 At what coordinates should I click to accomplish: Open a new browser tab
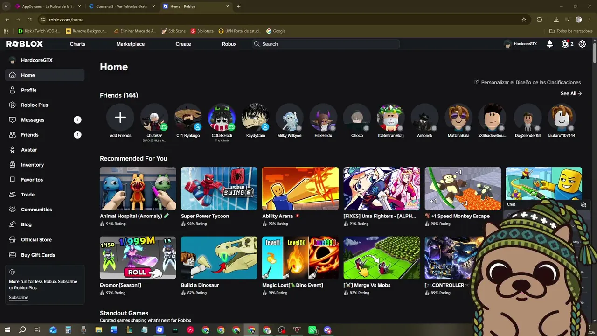239,7
